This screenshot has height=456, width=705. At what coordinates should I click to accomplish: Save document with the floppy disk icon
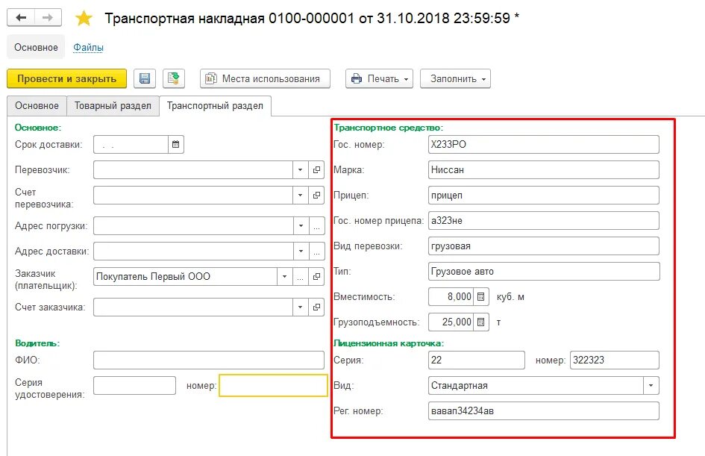(x=144, y=78)
